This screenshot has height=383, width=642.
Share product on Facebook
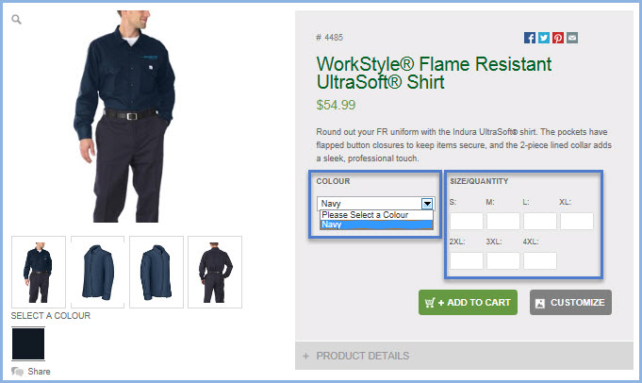coord(530,38)
